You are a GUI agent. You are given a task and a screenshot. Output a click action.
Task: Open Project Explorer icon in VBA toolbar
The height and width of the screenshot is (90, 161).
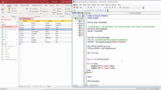pyautogui.click(x=110, y=7)
